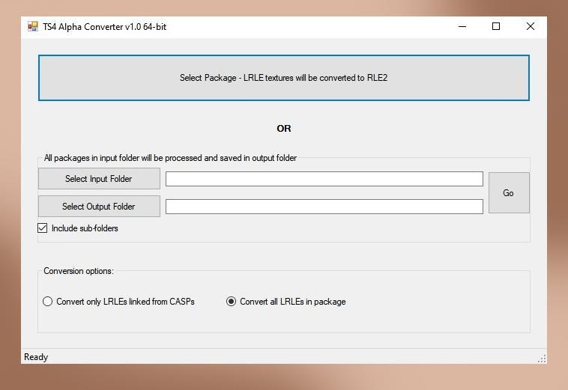Click the OR label

pyautogui.click(x=284, y=129)
